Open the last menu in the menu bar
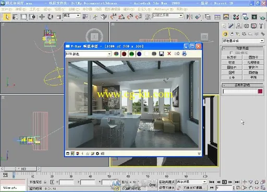Image resolution: width=267 pixels, height=192 pixels. click(x=182, y=9)
